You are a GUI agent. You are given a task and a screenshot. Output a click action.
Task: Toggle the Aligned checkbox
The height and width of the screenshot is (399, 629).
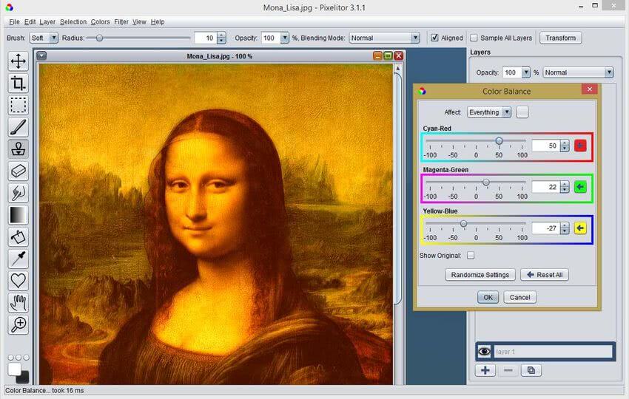434,38
